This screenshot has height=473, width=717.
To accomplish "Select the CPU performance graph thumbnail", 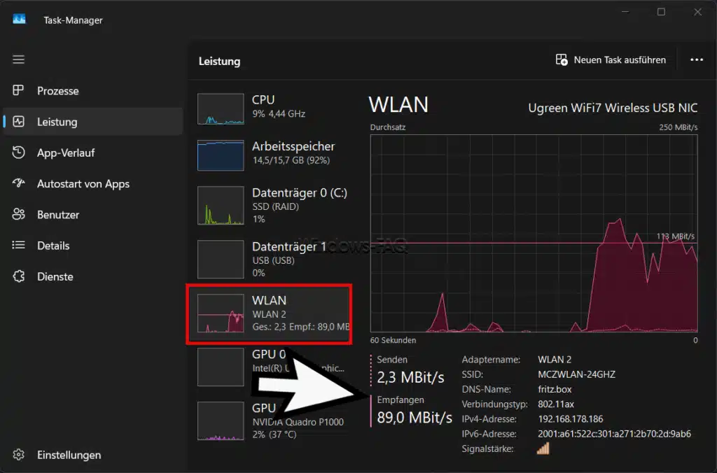I will pyautogui.click(x=221, y=108).
